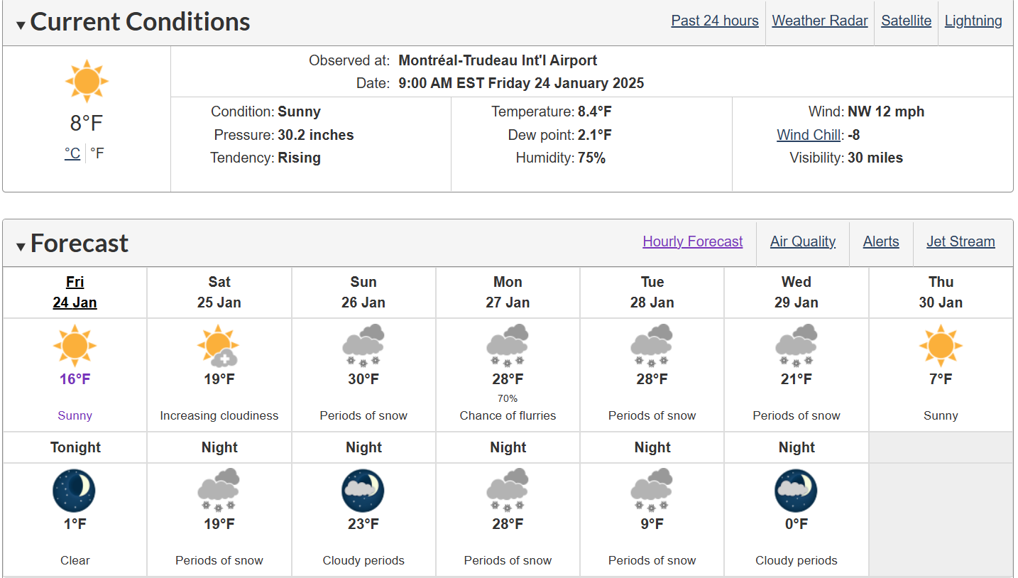Click Saturday's increasing cloudiness weather icon
The image size is (1018, 578).
[x=219, y=347]
